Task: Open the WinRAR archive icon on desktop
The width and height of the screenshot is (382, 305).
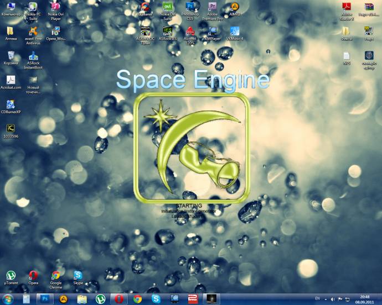Action: (x=369, y=9)
